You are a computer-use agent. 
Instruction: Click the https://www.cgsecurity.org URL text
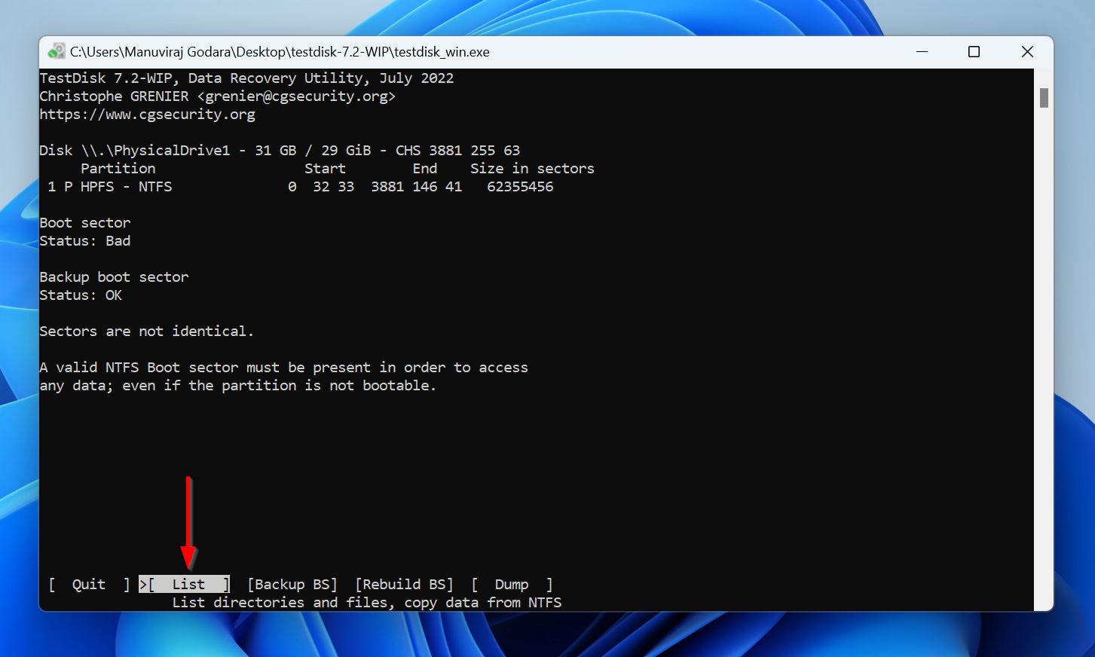click(148, 115)
